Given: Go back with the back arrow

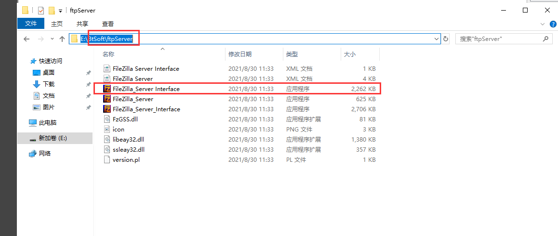Looking at the screenshot, I should 27,39.
